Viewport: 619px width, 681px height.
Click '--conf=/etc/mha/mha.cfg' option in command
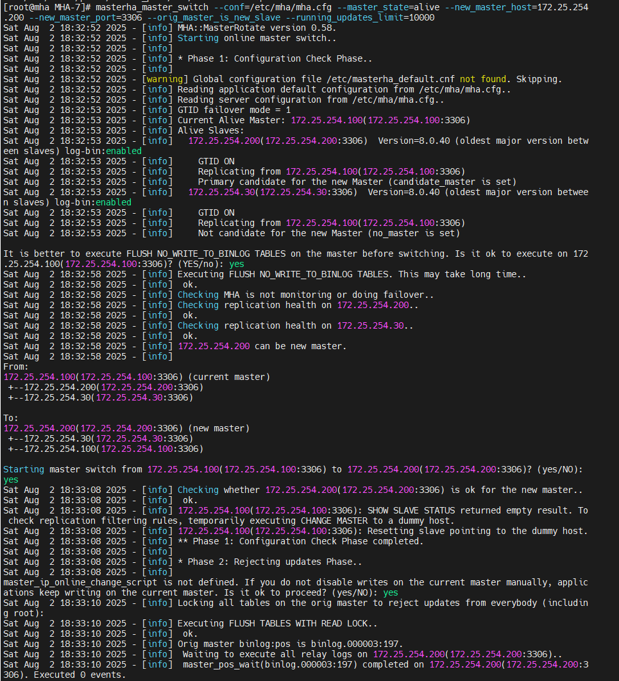273,8
